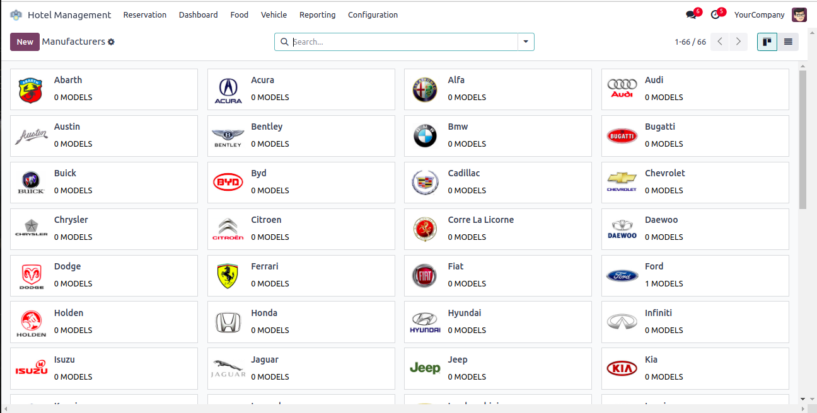Go to the previous page arrow
817x413 pixels.
tap(720, 42)
